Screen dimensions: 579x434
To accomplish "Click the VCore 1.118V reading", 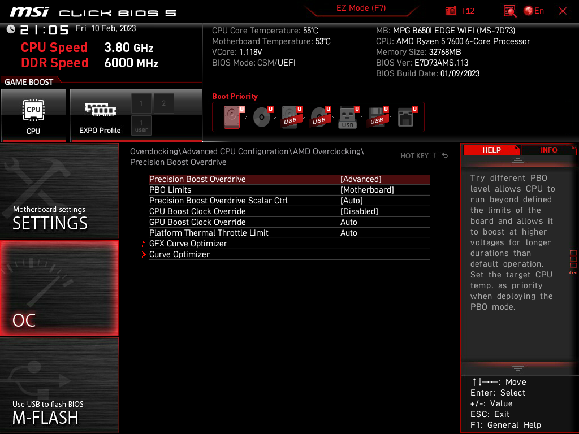I will click(x=237, y=52).
